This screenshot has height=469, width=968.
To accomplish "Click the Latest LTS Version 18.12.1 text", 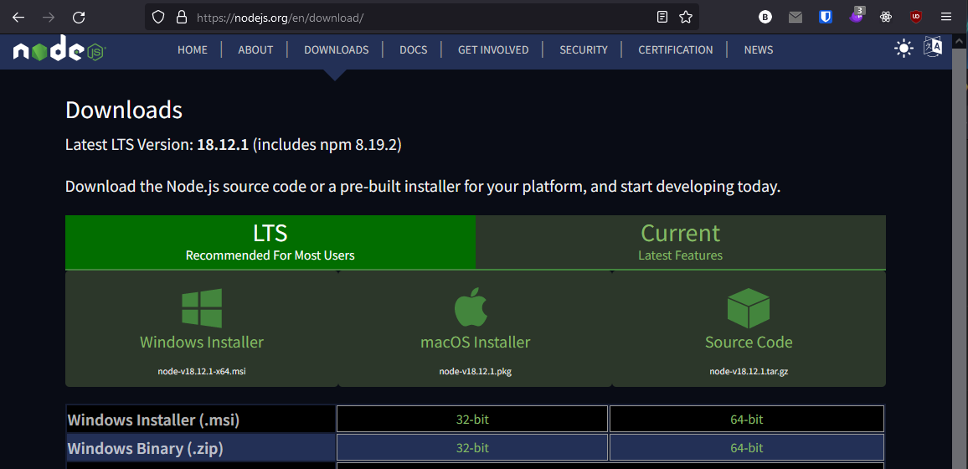I will point(234,145).
